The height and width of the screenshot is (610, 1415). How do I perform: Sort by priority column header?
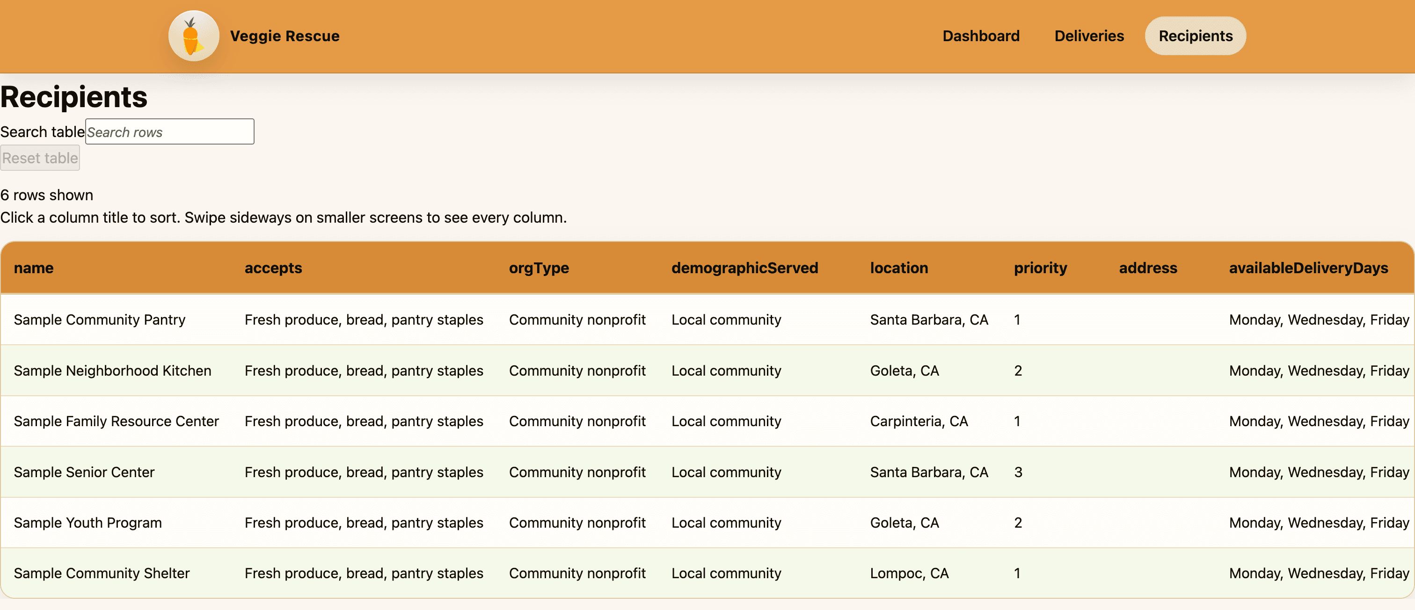(x=1040, y=268)
